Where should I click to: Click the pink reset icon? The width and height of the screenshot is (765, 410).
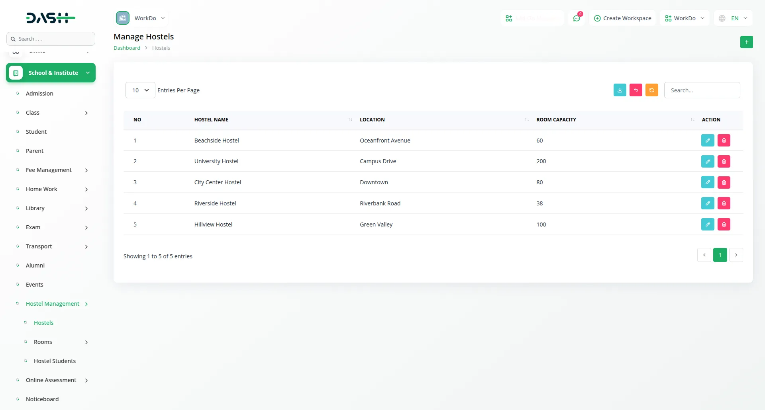coord(636,90)
